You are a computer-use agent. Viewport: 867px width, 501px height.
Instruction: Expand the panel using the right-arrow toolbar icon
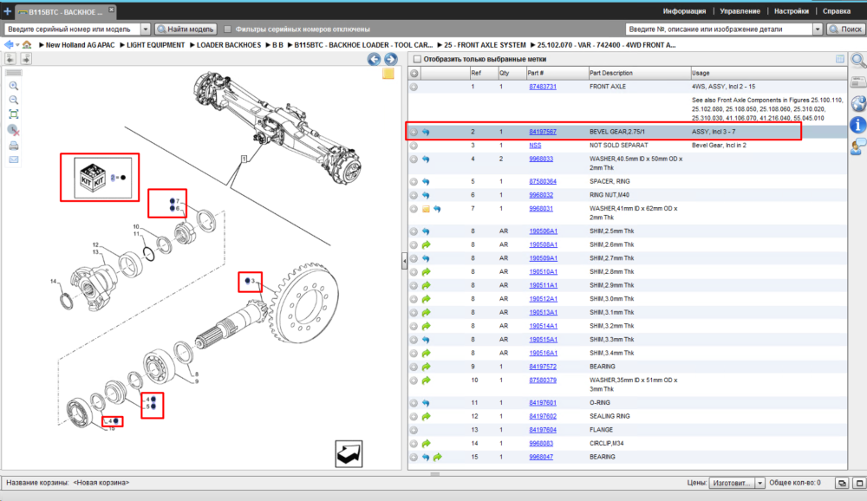click(x=26, y=59)
